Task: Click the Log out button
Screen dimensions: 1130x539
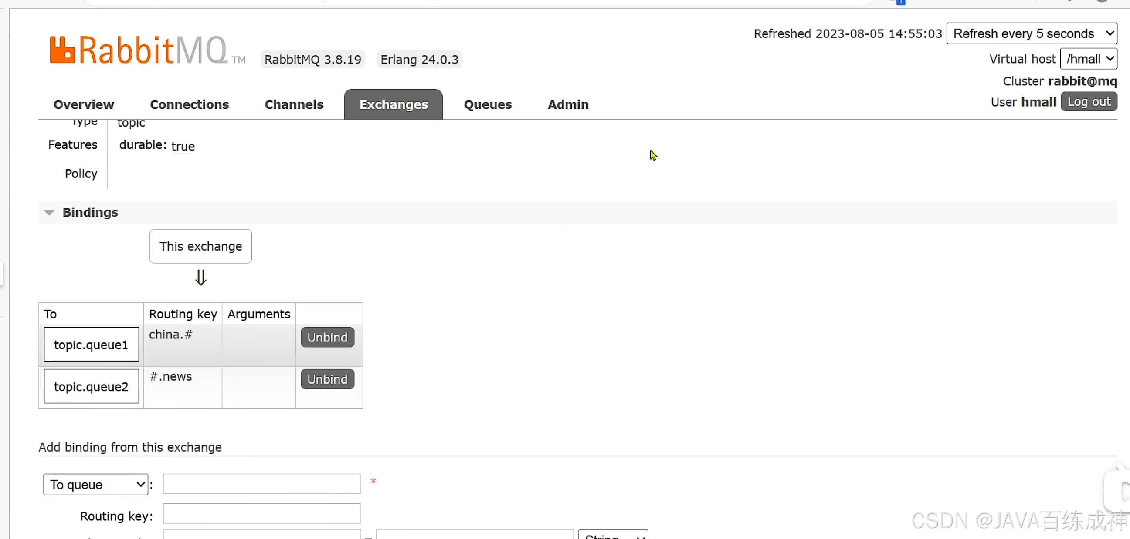Action: [x=1088, y=102]
